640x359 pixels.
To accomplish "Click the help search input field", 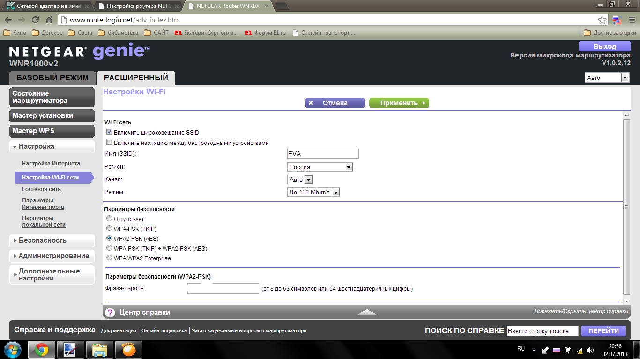I will pyautogui.click(x=543, y=331).
